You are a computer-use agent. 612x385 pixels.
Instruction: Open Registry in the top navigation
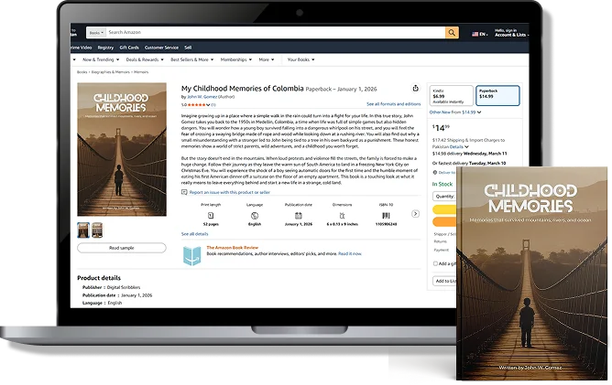(105, 48)
